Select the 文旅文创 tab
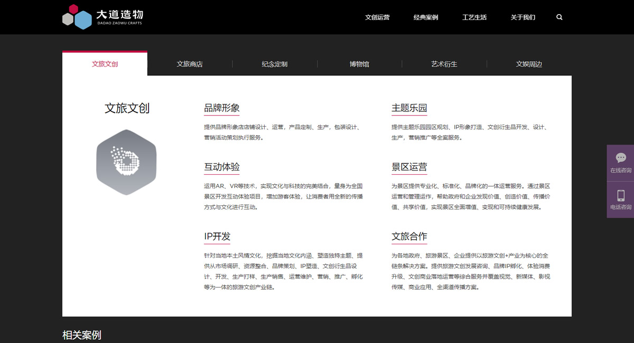Viewport: 634px width, 343px height. tap(105, 64)
